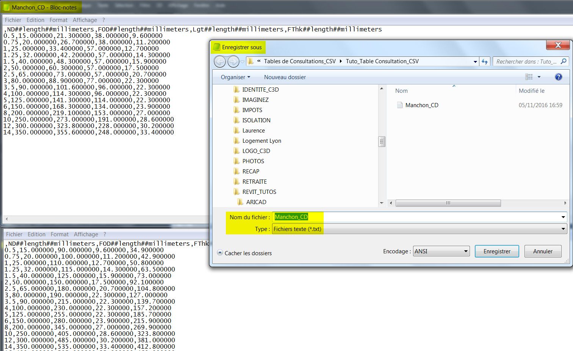This screenshot has width=573, height=351.
Task: Open the Fichier menu in Notepad
Action: (13, 20)
